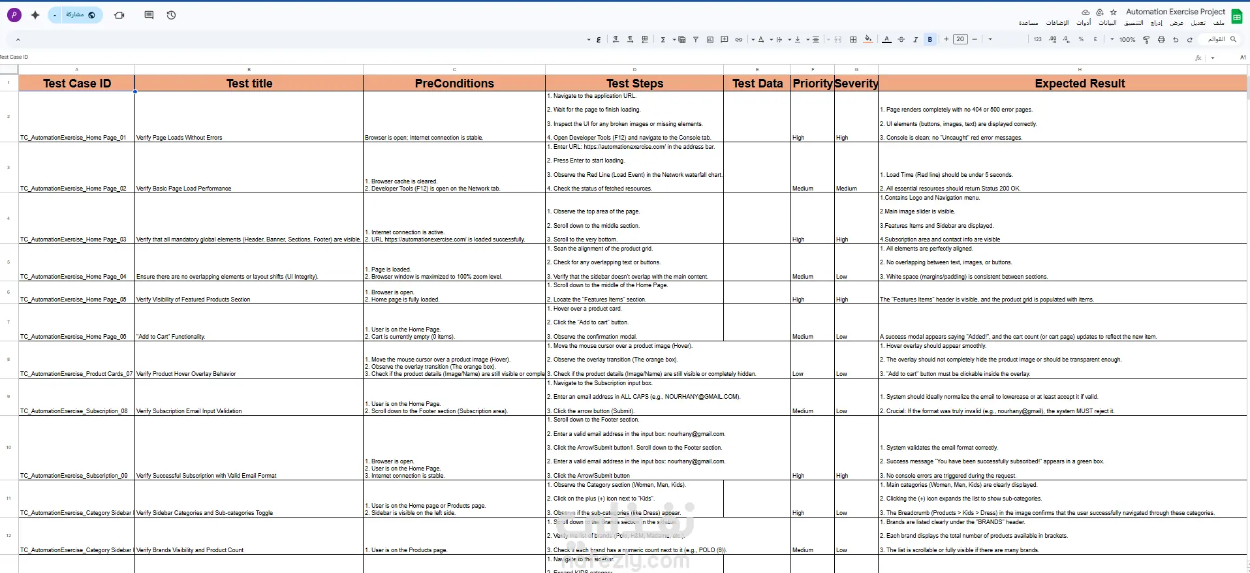Image resolution: width=1250 pixels, height=573 pixels.
Task: Open the Google Sheets home logo
Action: tap(1236, 16)
